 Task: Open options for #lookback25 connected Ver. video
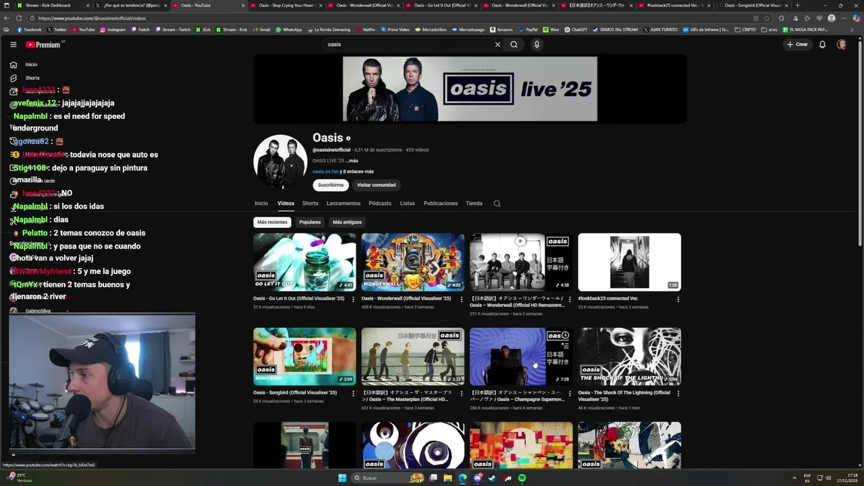(678, 299)
